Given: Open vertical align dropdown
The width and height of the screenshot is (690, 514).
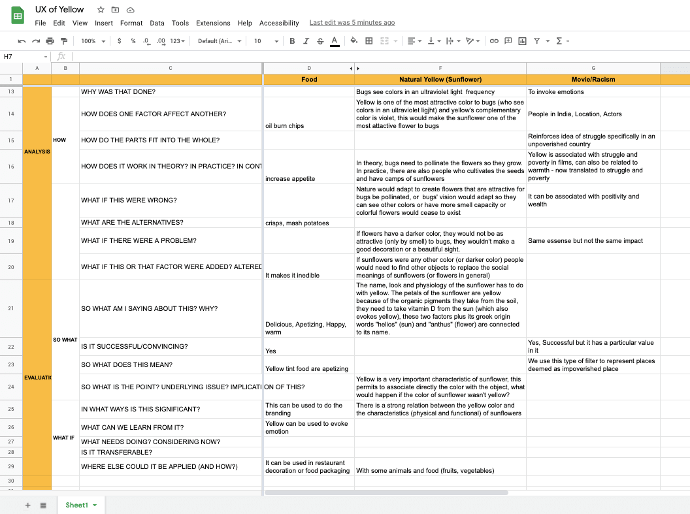Looking at the screenshot, I should [x=434, y=41].
